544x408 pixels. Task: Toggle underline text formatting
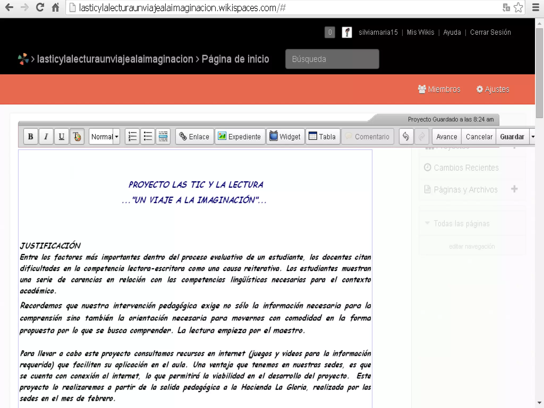[x=61, y=137]
